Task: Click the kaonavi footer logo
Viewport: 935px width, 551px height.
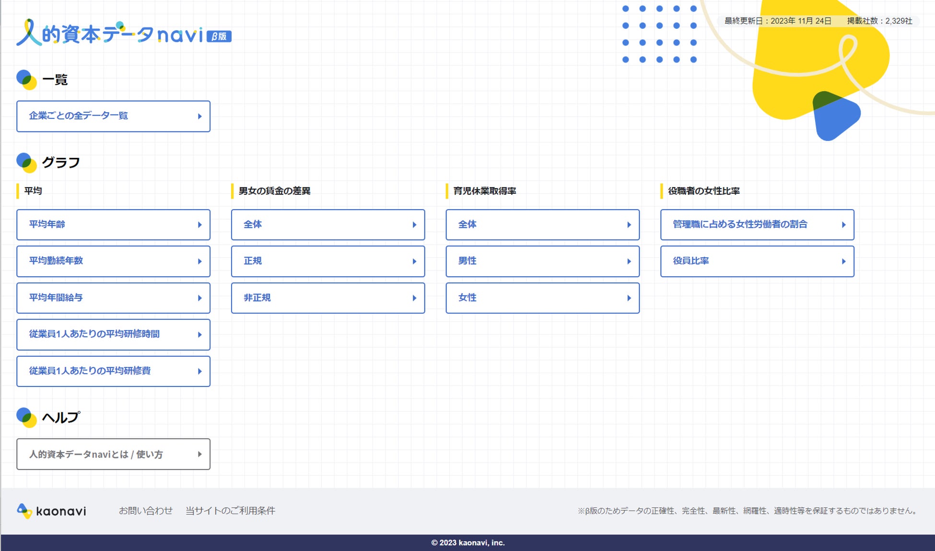Action: tap(52, 511)
